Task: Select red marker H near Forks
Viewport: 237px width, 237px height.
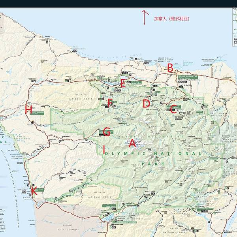Action: click(28, 110)
